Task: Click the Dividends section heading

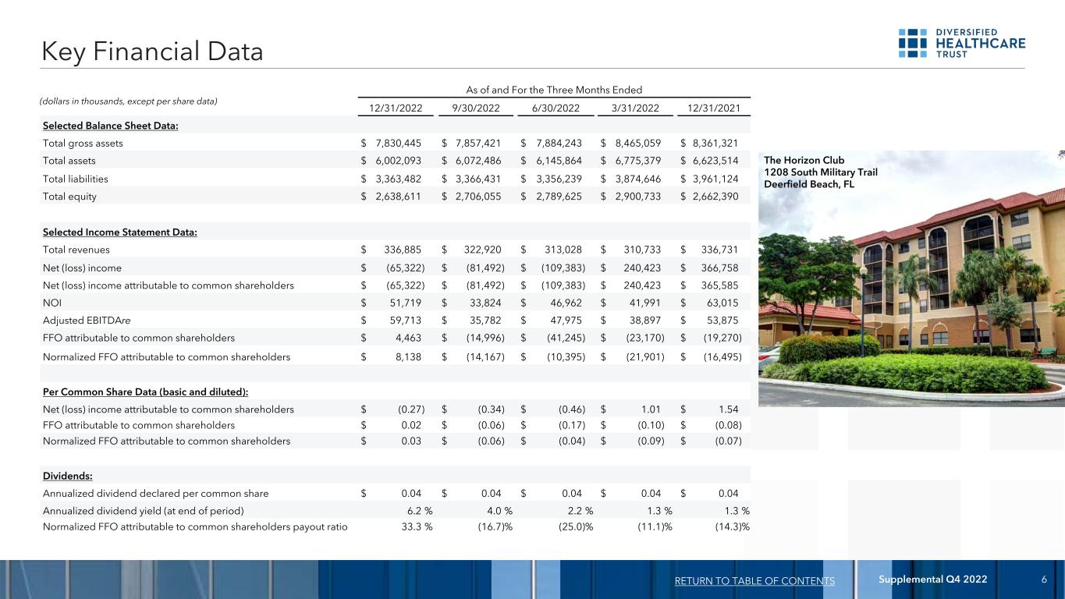Action: click(69, 475)
